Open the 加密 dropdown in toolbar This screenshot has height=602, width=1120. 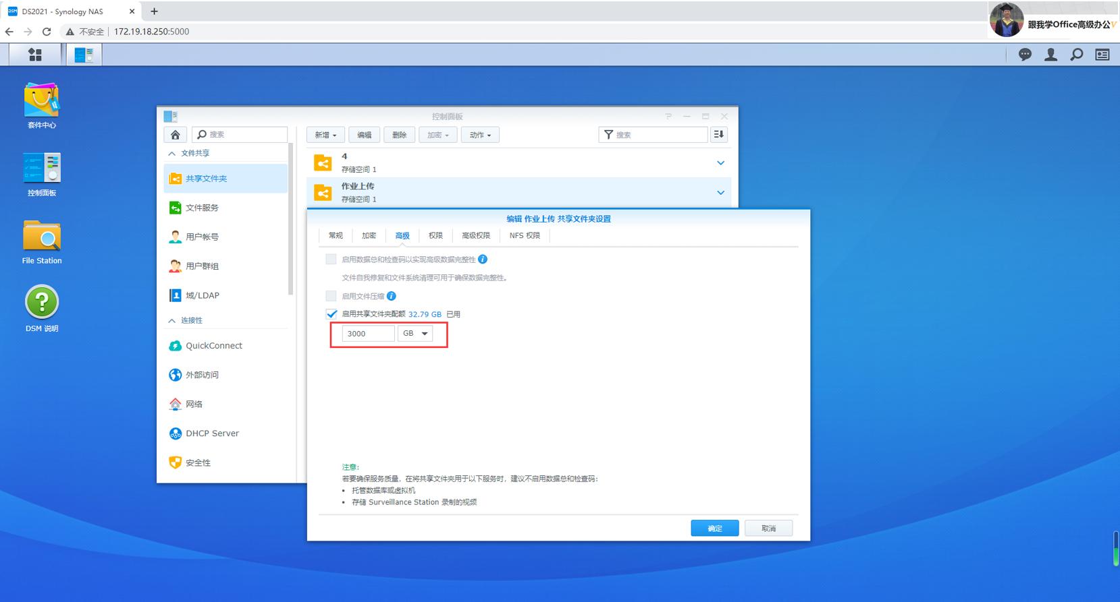(438, 135)
